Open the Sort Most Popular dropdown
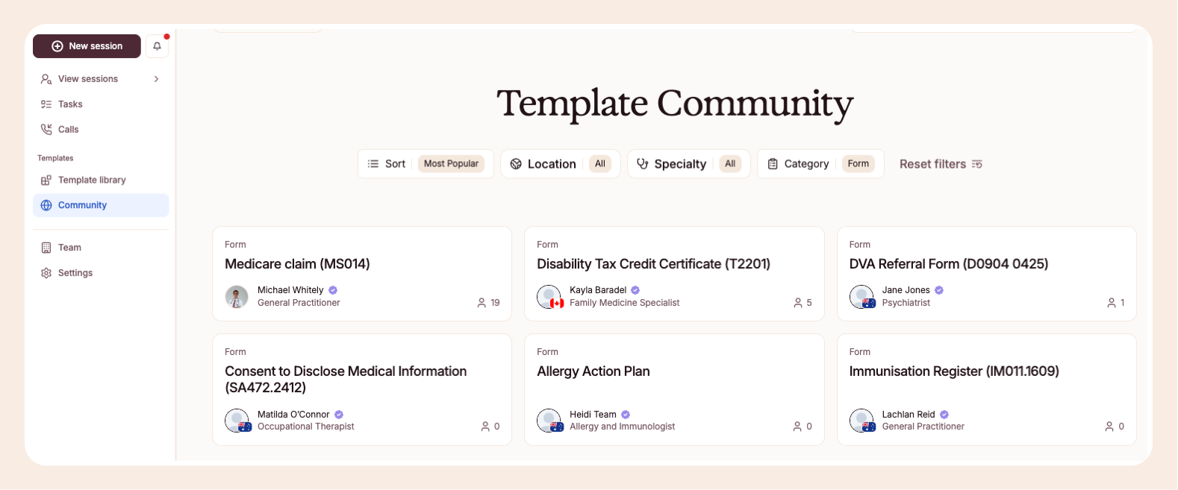Image resolution: width=1178 pixels, height=490 pixels. click(x=426, y=164)
